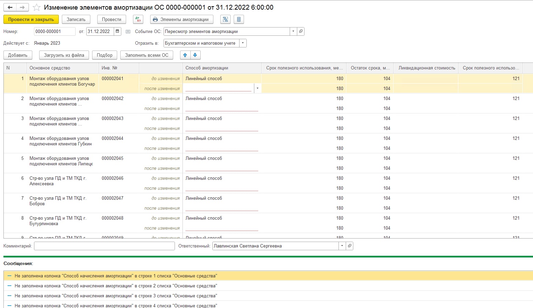Open calendar picker for date field

coord(118,31)
